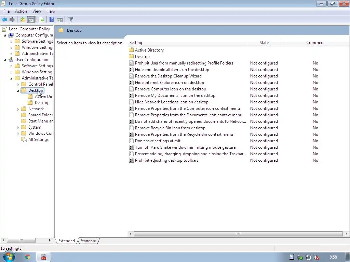Select 'Prohibit User from manually redirecting Profile Folders'

pyautogui.click(x=184, y=63)
